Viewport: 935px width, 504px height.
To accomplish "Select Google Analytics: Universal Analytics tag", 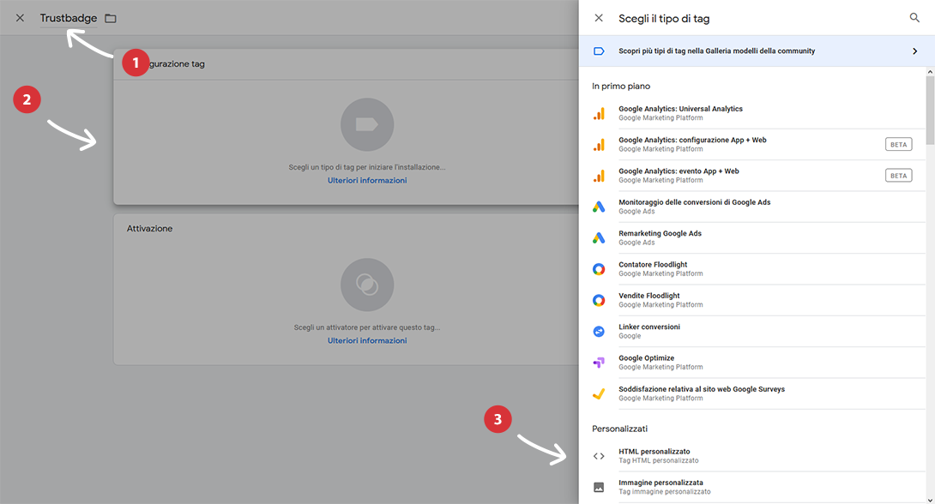I will (x=758, y=113).
